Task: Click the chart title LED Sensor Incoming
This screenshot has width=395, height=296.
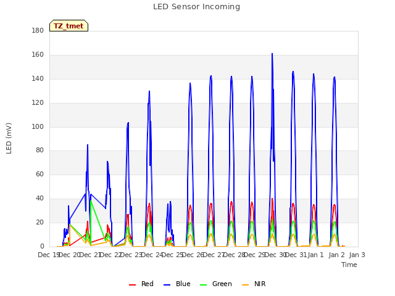Action: 196,7
